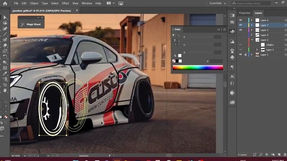287x161 pixels.
Task: Expand Layer 4 contents
Action: 252,35
